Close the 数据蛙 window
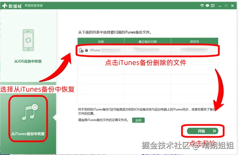This screenshot has height=155, width=239. coord(232,6)
